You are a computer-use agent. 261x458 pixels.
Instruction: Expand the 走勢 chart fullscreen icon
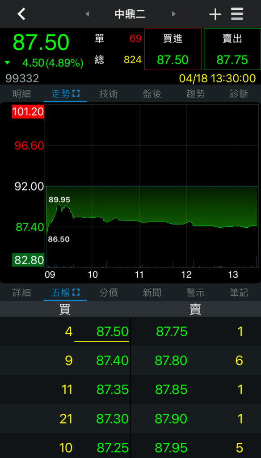click(x=76, y=94)
